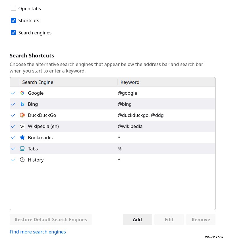Screen dimensions: 226x240
Task: Uncheck the Shortcuts checkbox
Action: [13, 20]
